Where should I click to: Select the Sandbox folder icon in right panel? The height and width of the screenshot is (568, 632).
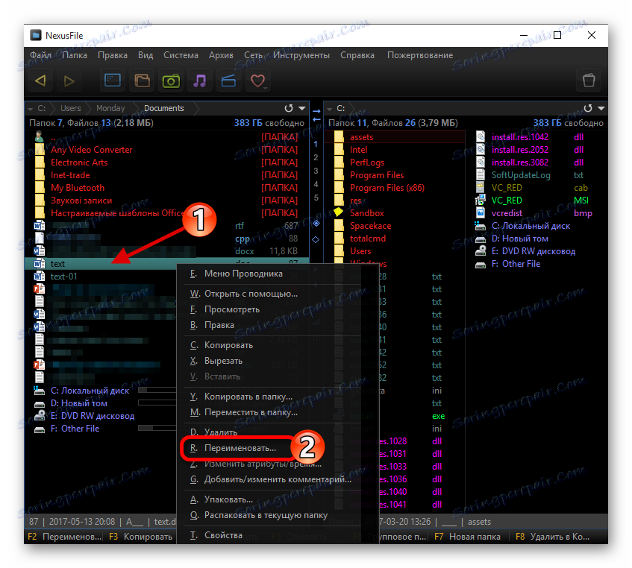338,212
